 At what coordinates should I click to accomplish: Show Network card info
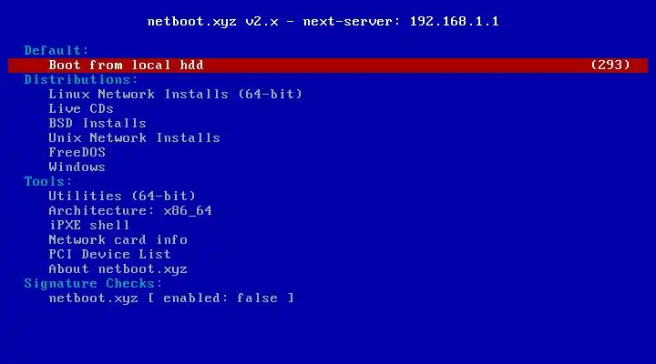click(118, 240)
